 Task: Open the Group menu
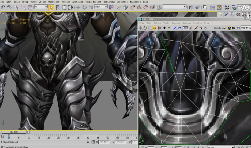[25, 2]
